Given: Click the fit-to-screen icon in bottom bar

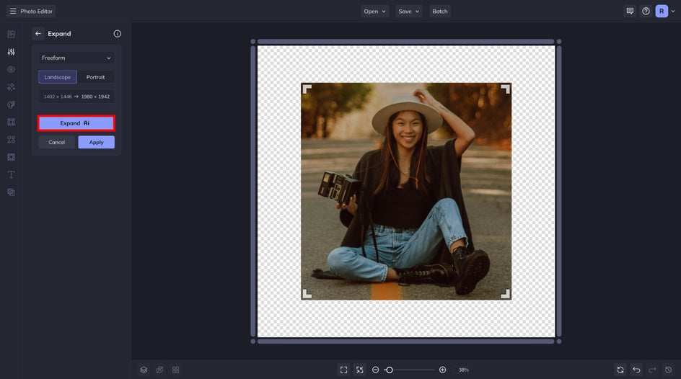Looking at the screenshot, I should (343, 370).
